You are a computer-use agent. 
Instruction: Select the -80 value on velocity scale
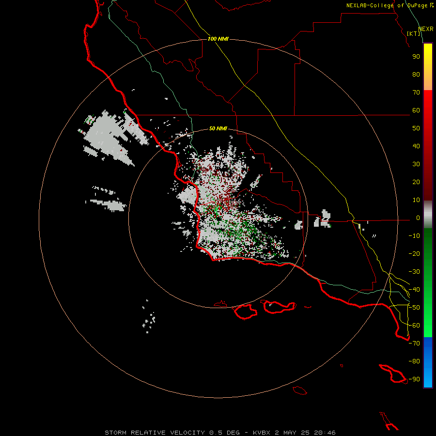pyautogui.click(x=414, y=361)
